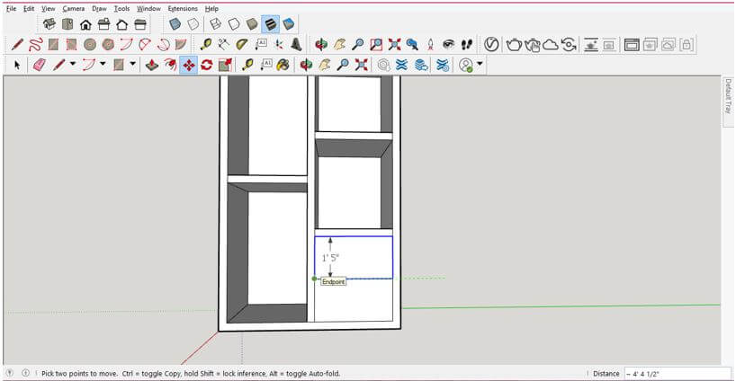Start interactive render teapot with hand

(533, 45)
